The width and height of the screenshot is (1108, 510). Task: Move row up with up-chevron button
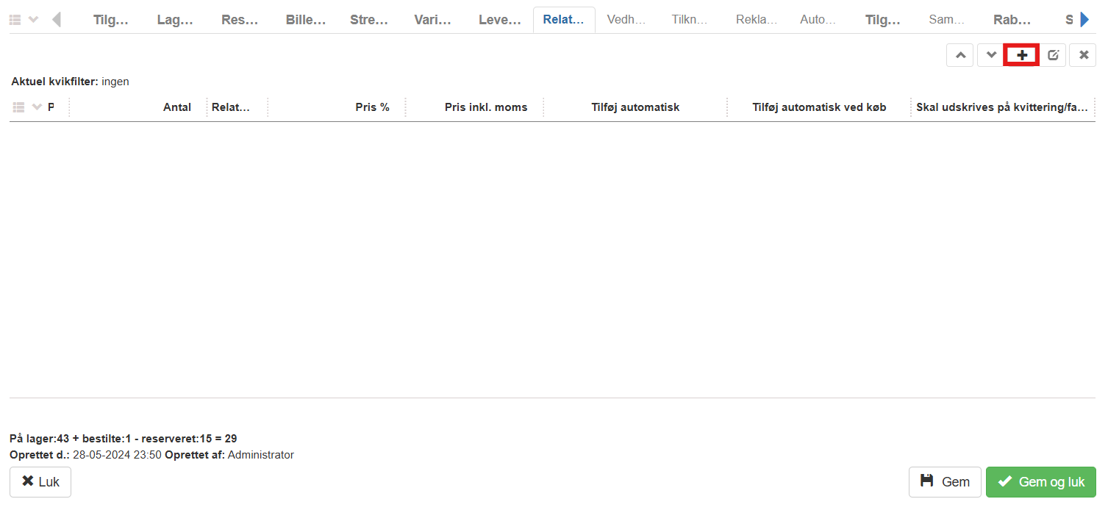tap(960, 55)
